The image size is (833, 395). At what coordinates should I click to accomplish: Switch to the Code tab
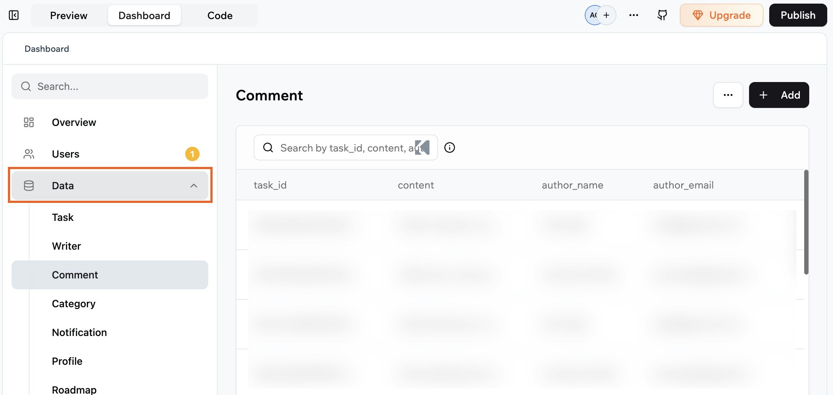(x=220, y=15)
